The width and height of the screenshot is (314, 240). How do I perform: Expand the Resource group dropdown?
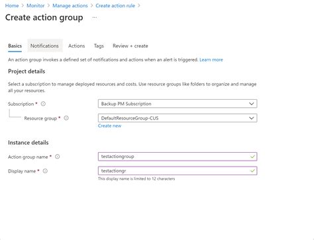click(178, 118)
